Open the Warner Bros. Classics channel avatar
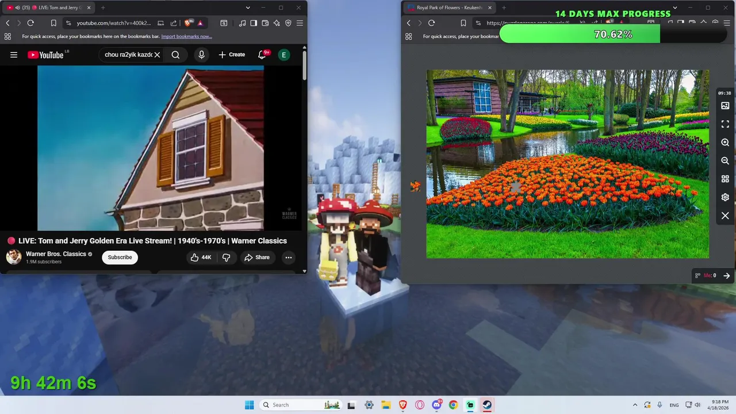This screenshot has height=414, width=736. click(14, 257)
